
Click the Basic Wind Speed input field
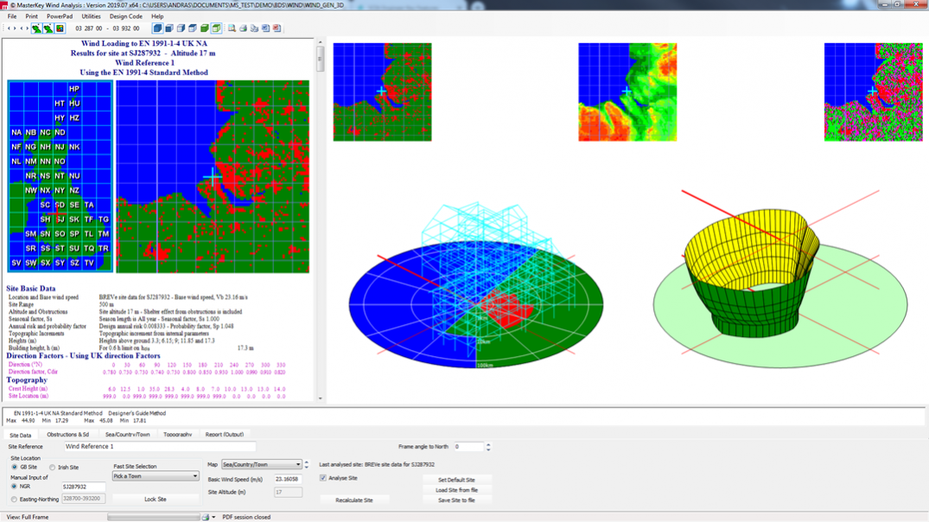pyautogui.click(x=288, y=479)
